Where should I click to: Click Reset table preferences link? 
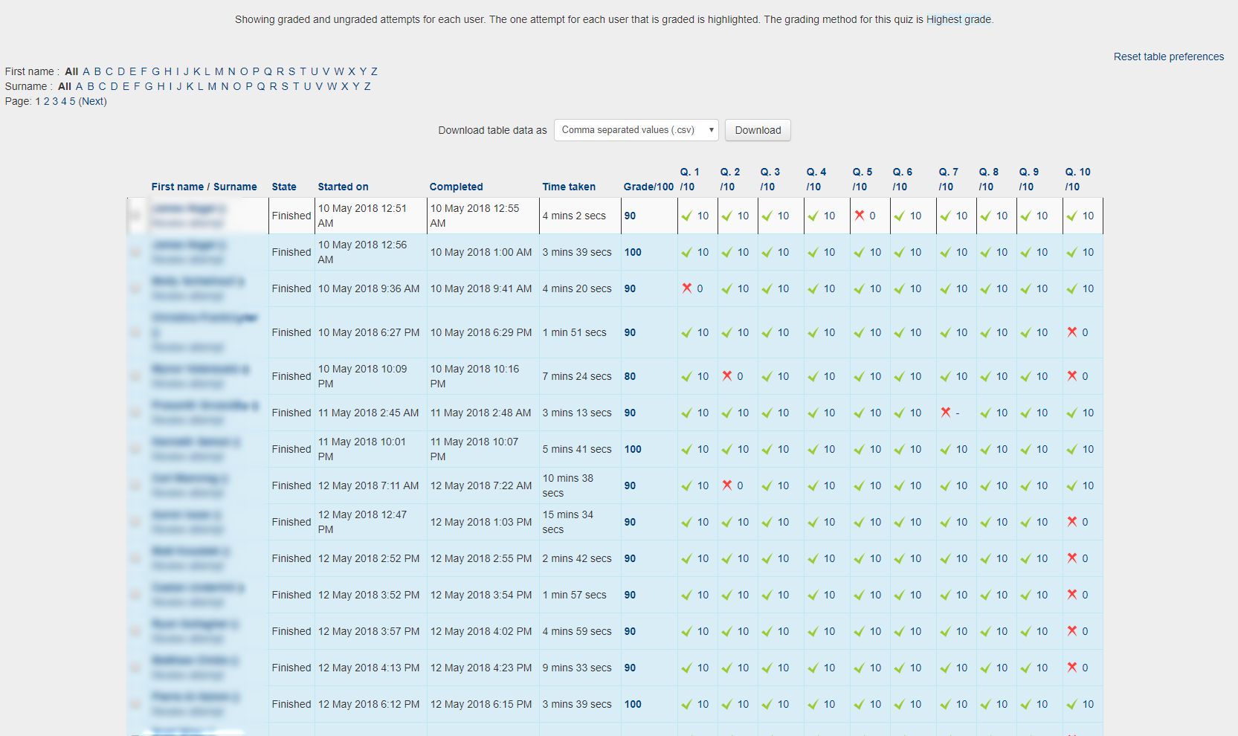click(x=1168, y=57)
